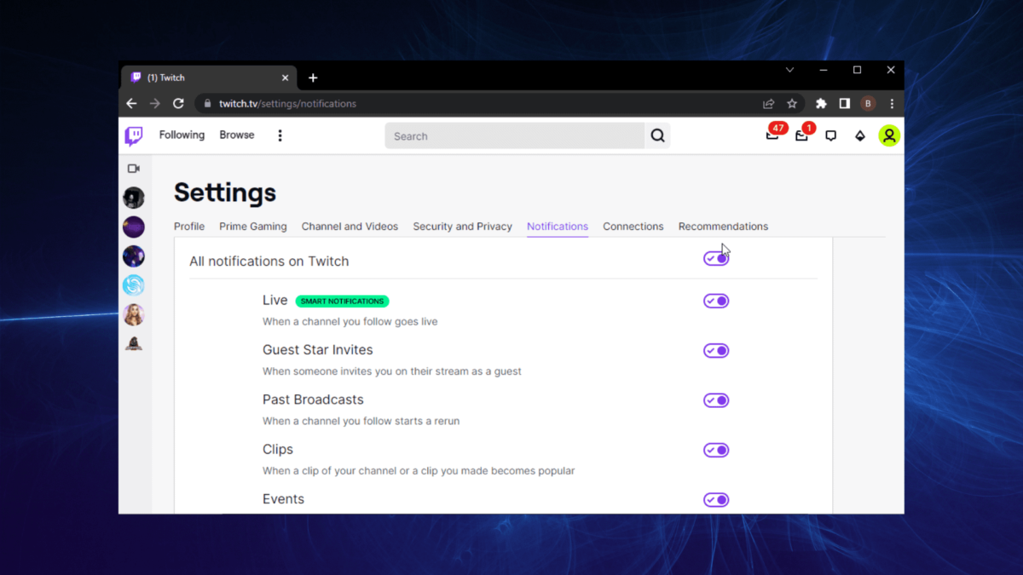Screen dimensions: 1023x575
Task: Open Channel and Videos tab
Action: coord(350,227)
